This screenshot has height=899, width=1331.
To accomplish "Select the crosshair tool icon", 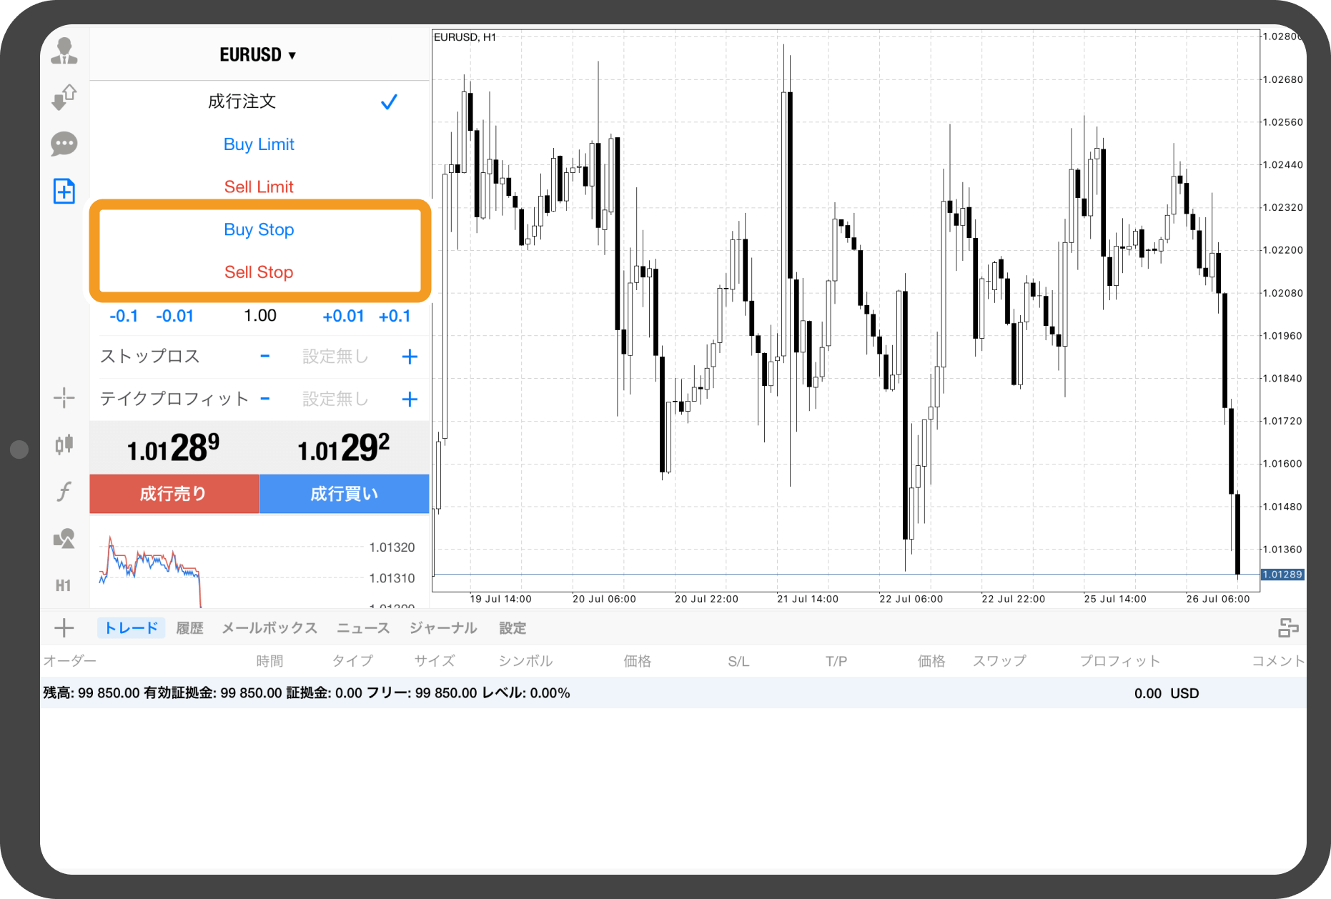I will click(64, 397).
